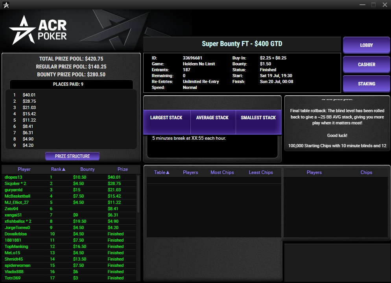391x283 pixels.
Task: Select player spiderwoman in standings
Action: (x=69, y=265)
